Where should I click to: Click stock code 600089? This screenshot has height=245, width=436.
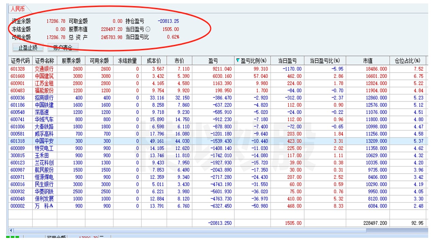point(18,148)
